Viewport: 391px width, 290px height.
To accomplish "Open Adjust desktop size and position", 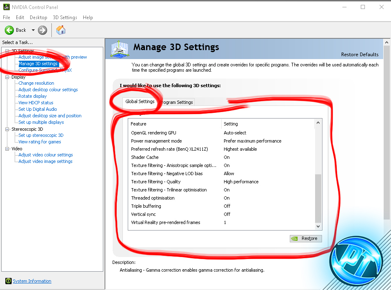I will tap(50, 116).
